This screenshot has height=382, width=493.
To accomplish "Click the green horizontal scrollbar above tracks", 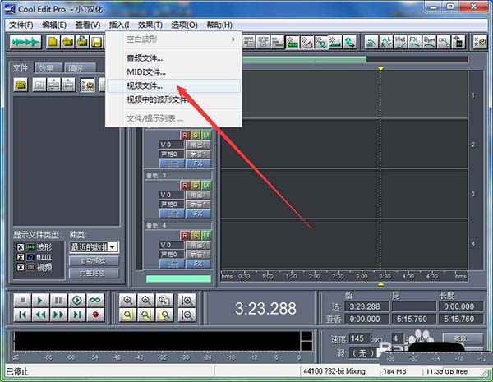I will point(304,59).
